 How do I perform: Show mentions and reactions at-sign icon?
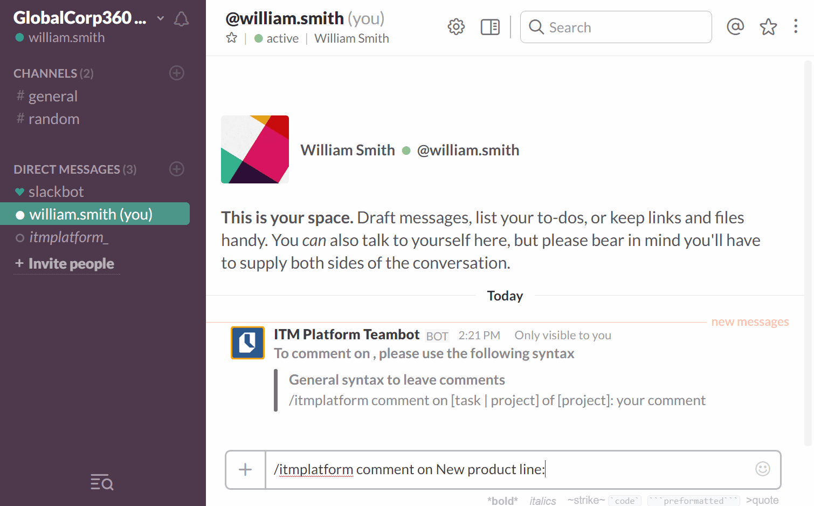click(735, 26)
